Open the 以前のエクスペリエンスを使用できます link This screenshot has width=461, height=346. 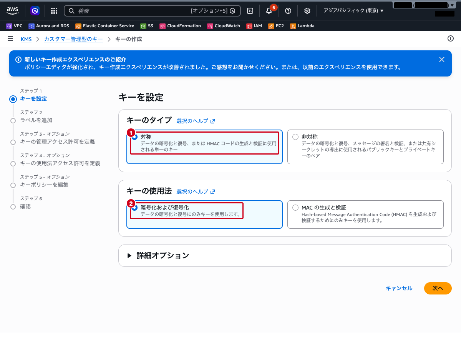point(353,67)
